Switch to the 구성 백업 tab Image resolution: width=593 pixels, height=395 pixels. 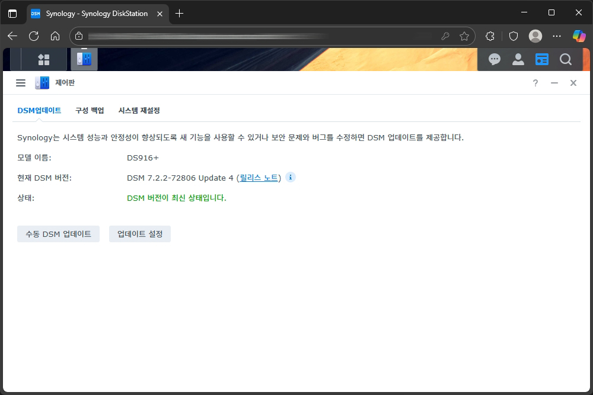(90, 110)
